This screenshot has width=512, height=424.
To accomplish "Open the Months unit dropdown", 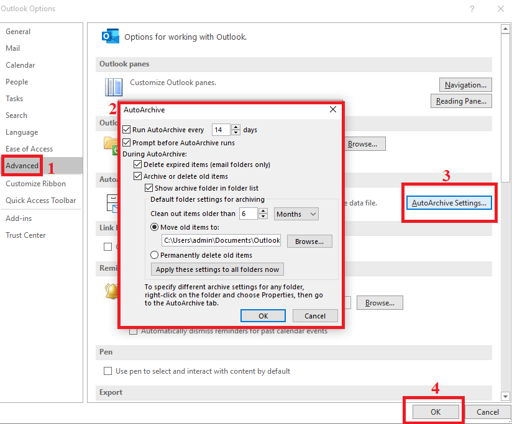I will click(296, 214).
